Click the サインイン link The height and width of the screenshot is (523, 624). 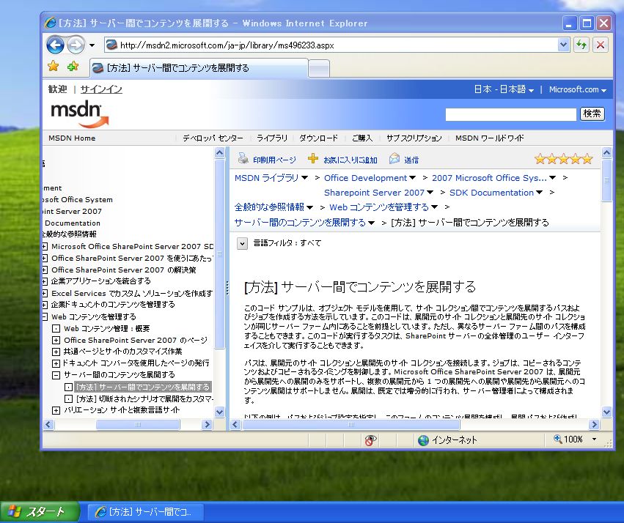click(101, 89)
